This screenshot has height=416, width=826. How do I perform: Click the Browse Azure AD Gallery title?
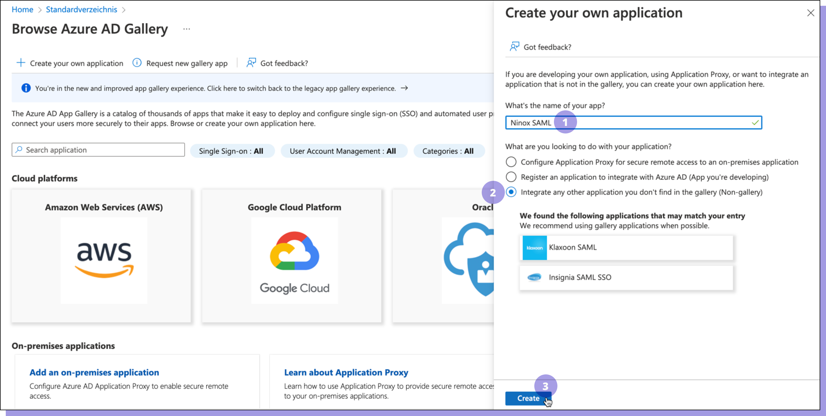[90, 29]
